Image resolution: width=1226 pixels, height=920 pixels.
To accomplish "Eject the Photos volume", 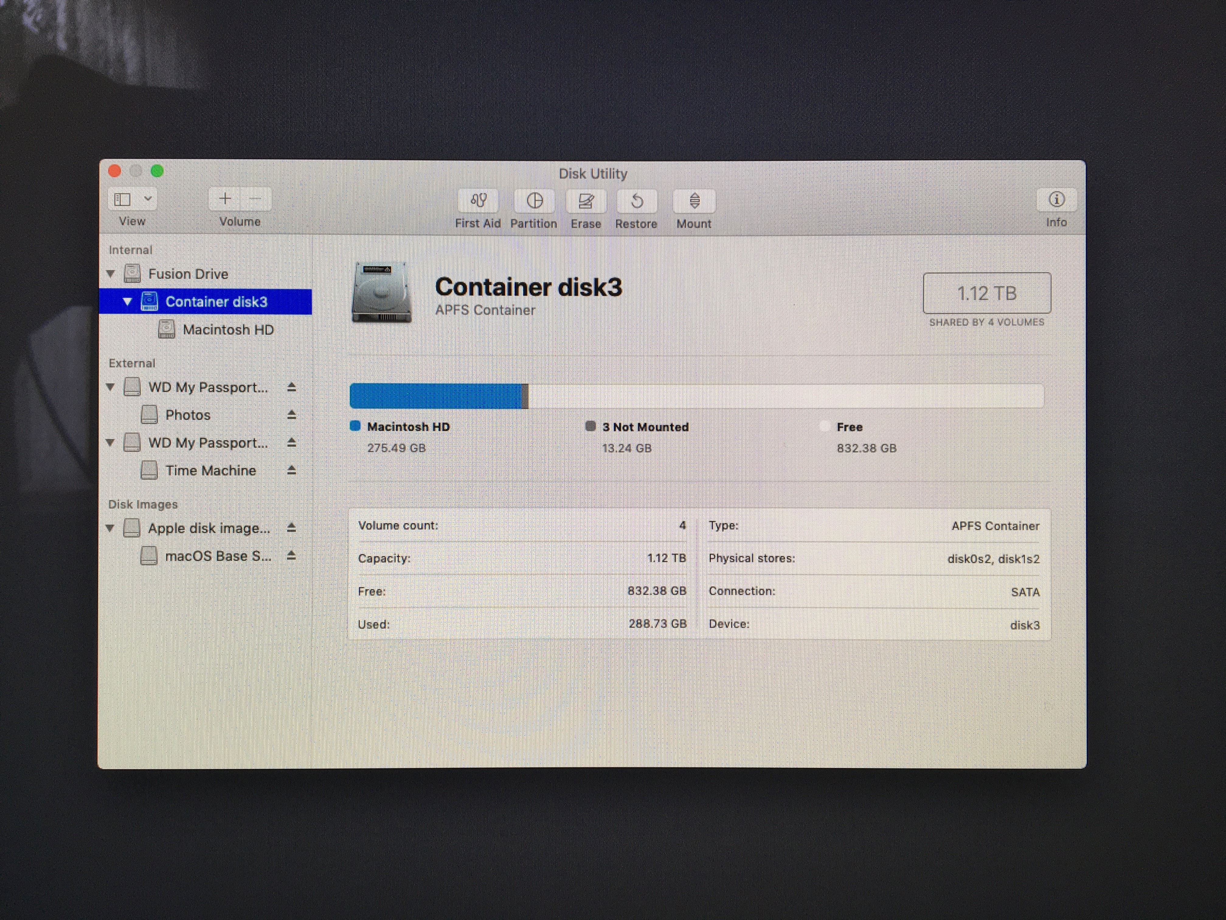I will click(x=292, y=415).
